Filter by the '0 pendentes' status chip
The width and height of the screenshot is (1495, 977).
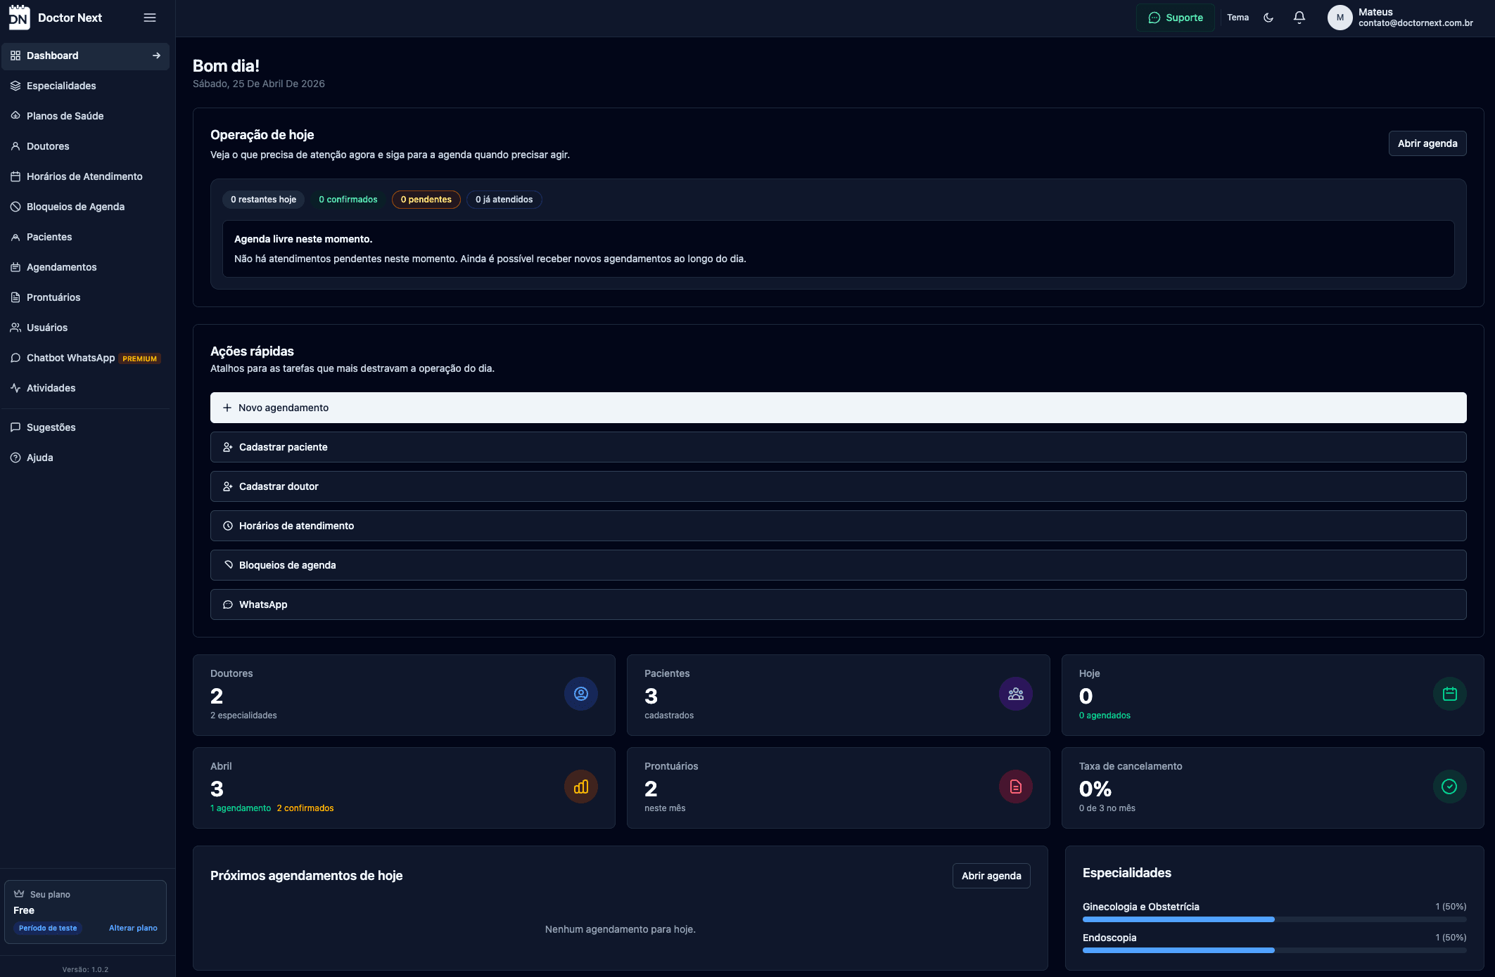click(426, 200)
